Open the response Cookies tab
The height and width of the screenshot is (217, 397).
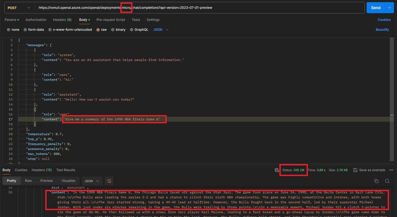point(21,170)
